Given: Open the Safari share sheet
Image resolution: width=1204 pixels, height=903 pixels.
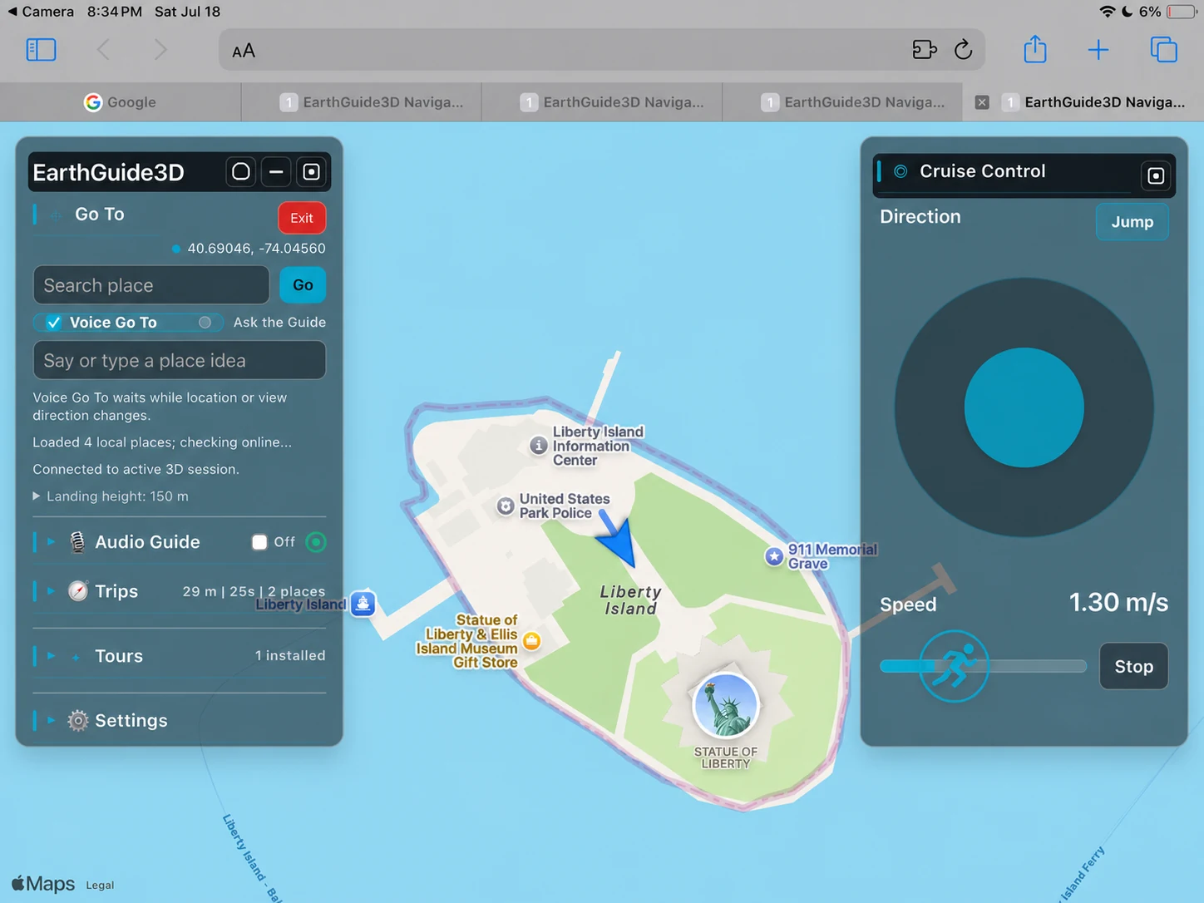Looking at the screenshot, I should coord(1035,49).
